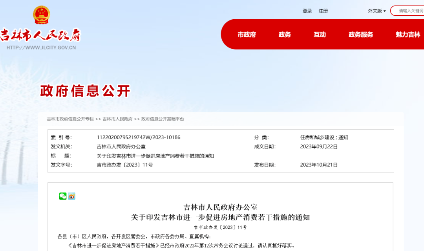The image size is (424, 251).
Task: Share the notice via the WeChat icon
Action: (63, 196)
